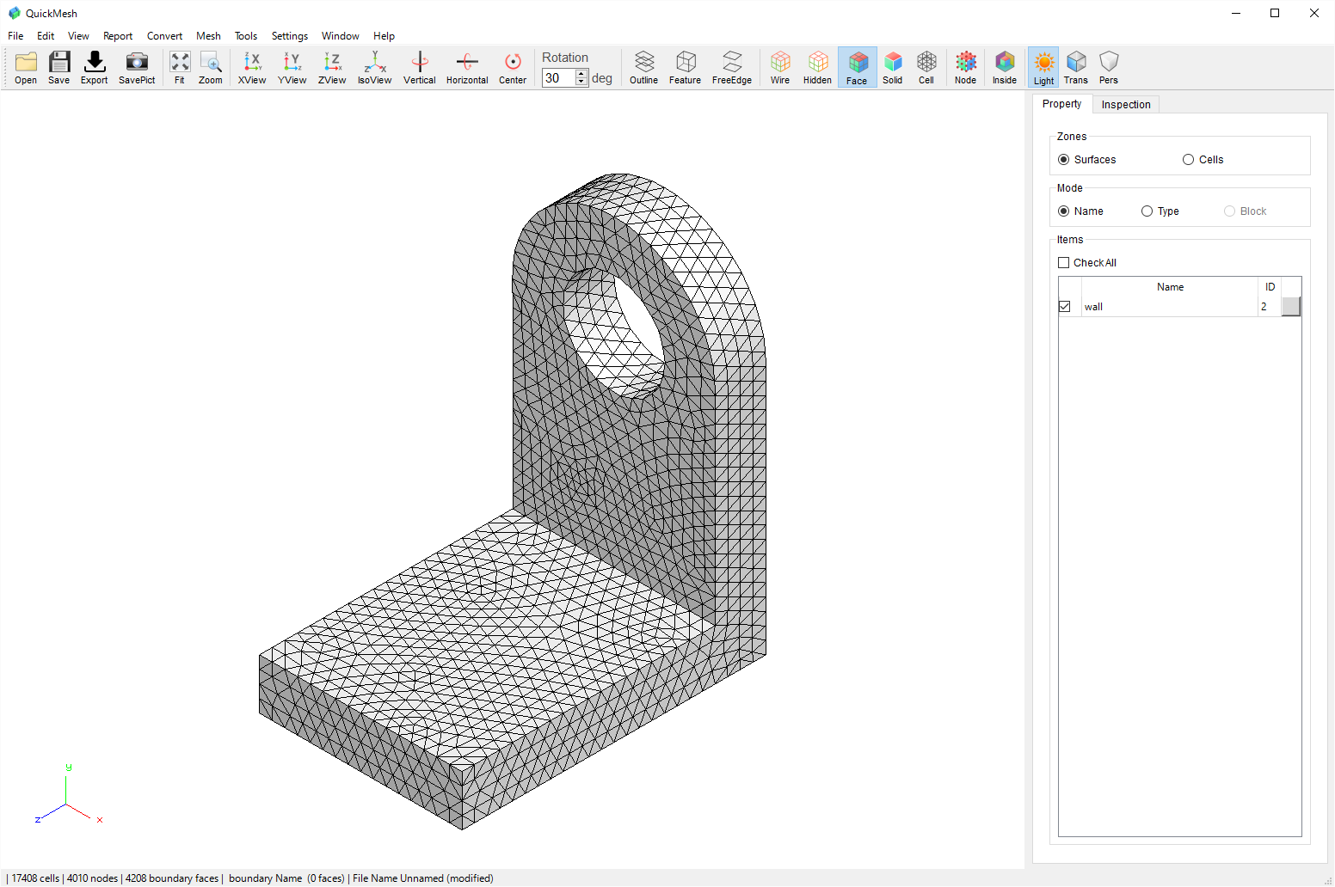This screenshot has width=1335, height=887.
Task: Click the Center rotation icon
Action: [x=513, y=67]
